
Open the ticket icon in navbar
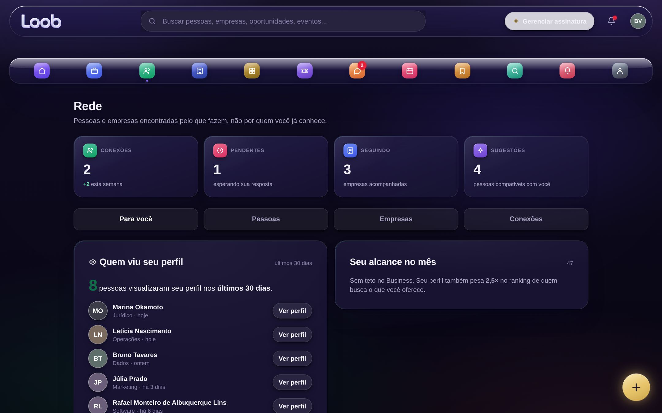[x=305, y=71]
